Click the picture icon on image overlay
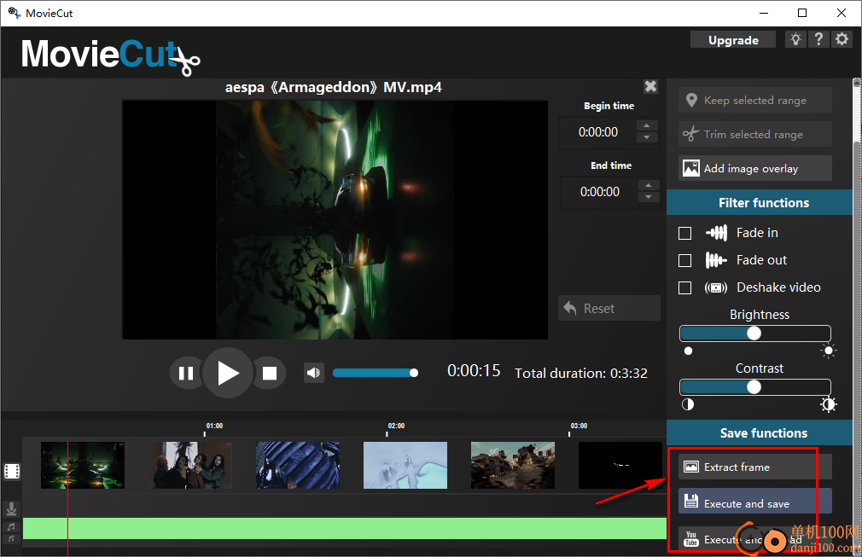862x557 pixels. coord(691,168)
